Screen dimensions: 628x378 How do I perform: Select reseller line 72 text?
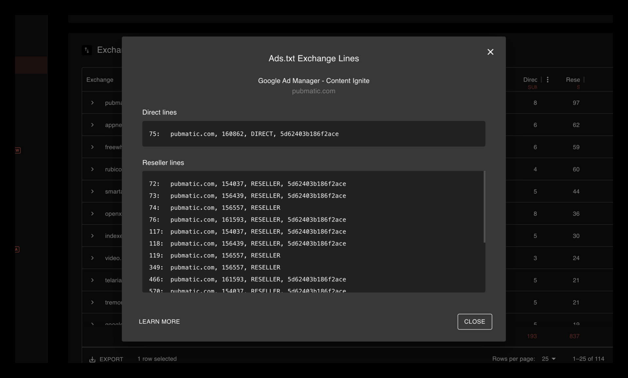coord(248,184)
